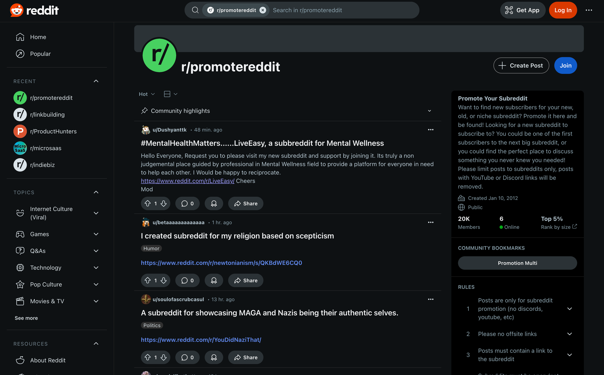
Task: Click the Politics flair tag
Action: coord(152,325)
